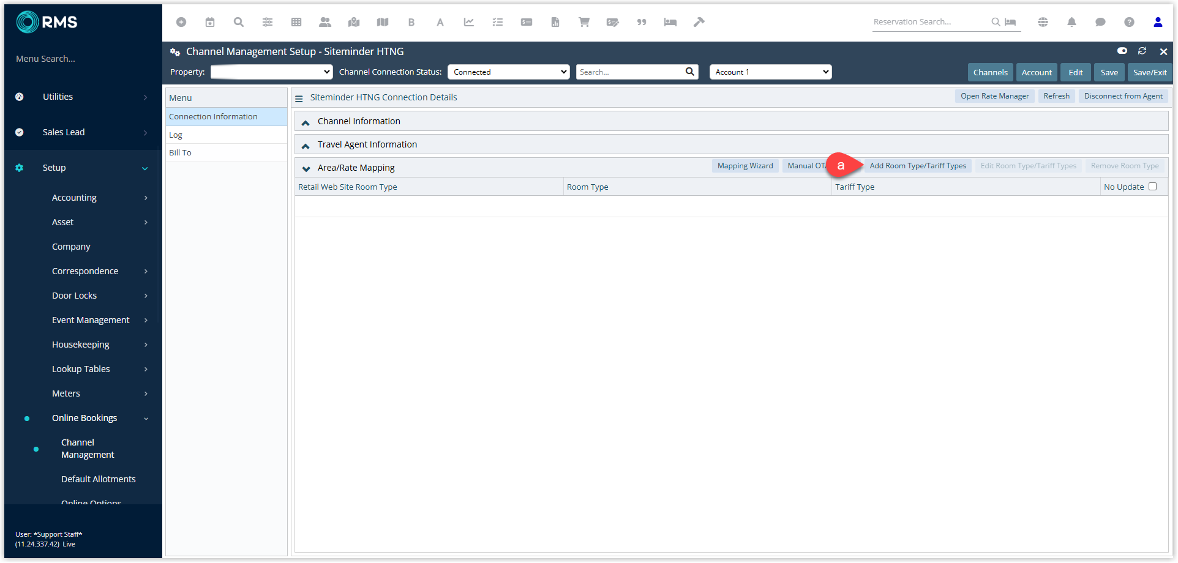This screenshot has width=1178, height=563.
Task: Open the Channel Connection Status dropdown
Action: pyautogui.click(x=509, y=72)
